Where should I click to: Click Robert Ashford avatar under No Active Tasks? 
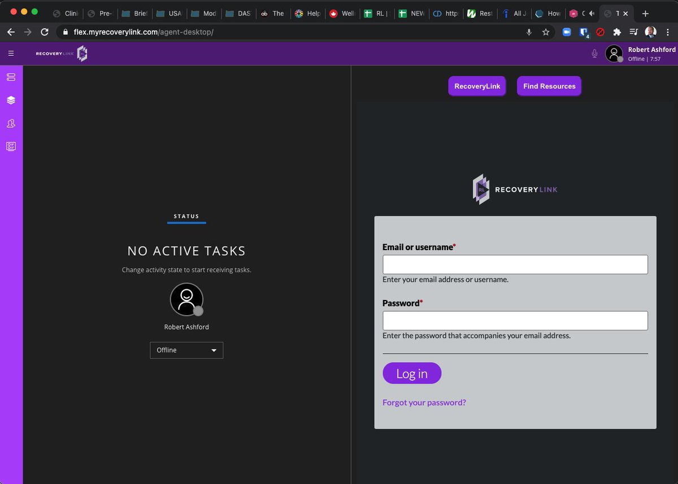(186, 299)
